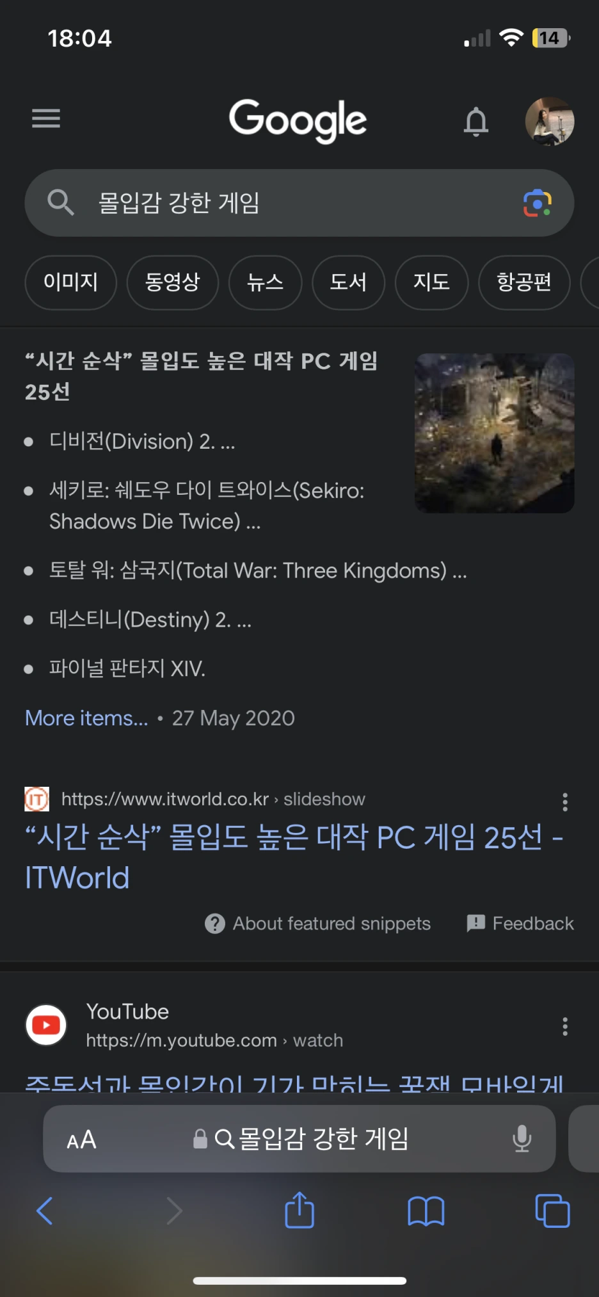Open ITWorld result's three-dot options
The height and width of the screenshot is (1297, 599).
tap(564, 802)
